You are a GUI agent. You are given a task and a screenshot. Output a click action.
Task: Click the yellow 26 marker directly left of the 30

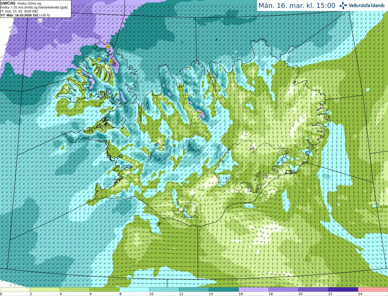point(99,59)
